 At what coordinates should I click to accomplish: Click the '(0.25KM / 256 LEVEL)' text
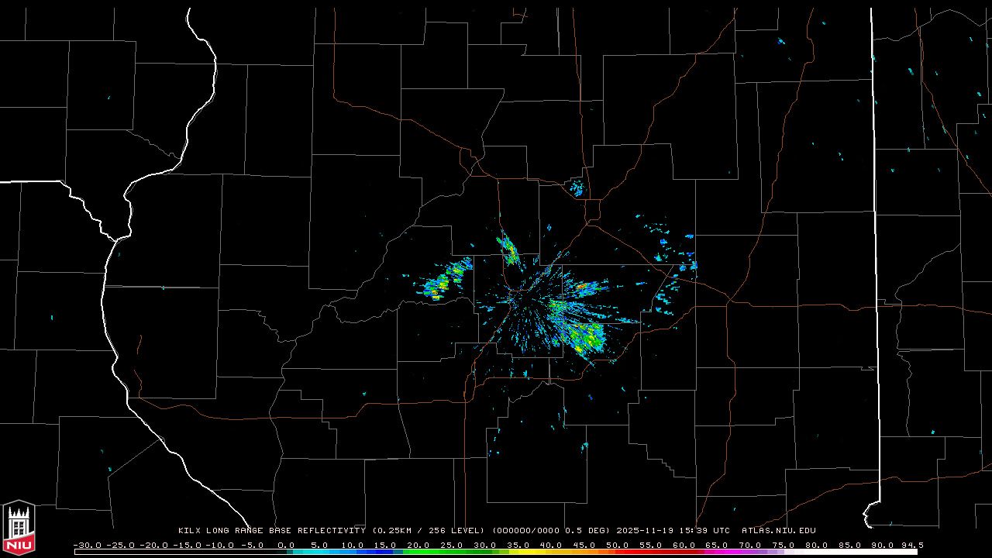click(428, 531)
